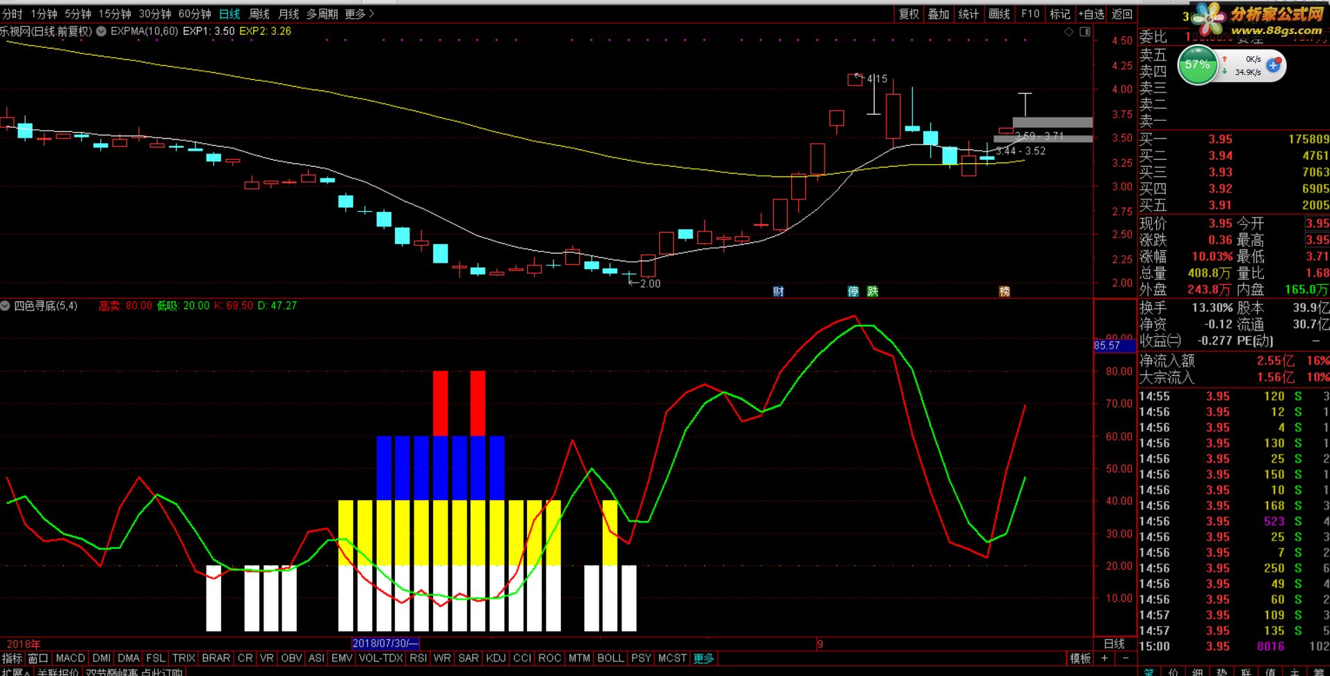
Task: Click the circle icon beside 四色寻底 indicator
Action: click(5, 306)
